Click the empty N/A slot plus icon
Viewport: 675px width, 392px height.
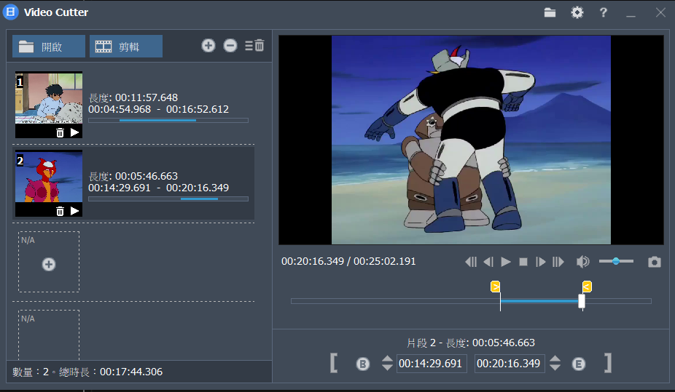click(49, 264)
